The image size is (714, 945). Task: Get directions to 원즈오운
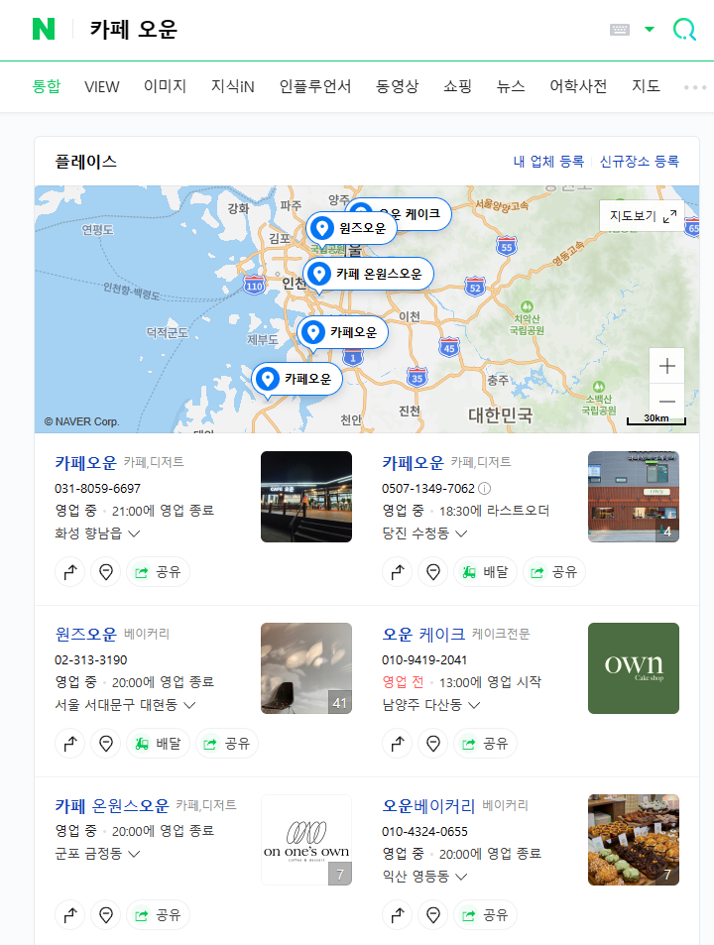pyautogui.click(x=69, y=744)
